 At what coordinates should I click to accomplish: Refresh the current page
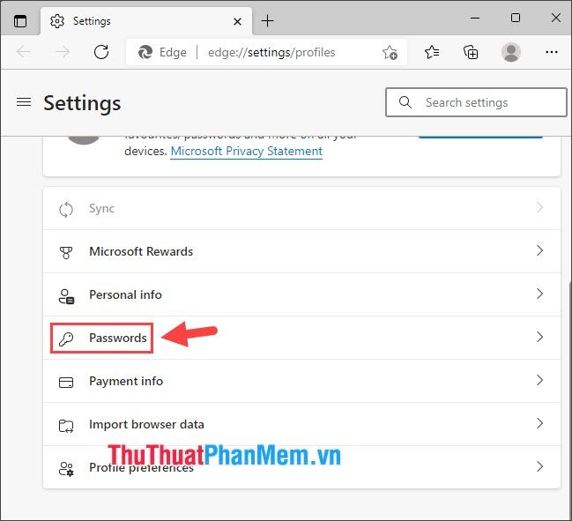tap(101, 52)
